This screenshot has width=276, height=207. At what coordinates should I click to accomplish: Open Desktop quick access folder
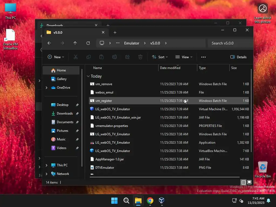[x=61, y=105]
